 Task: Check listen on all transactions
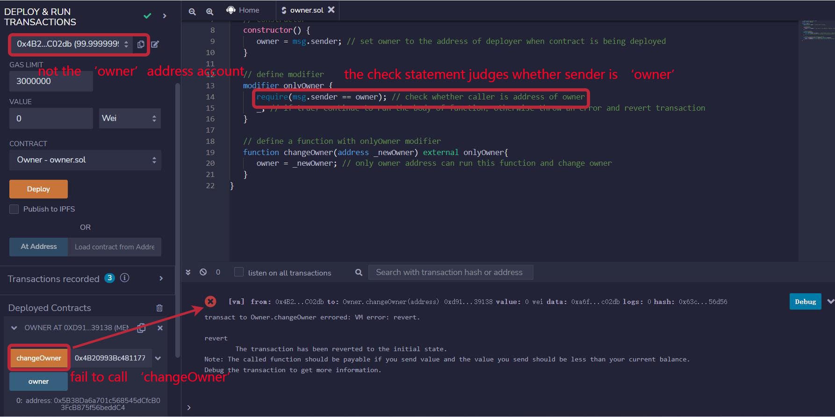(x=239, y=272)
